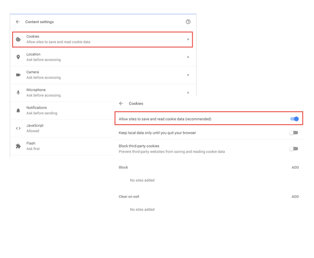This screenshot has width=314, height=258.
Task: Click the cookie icon in Content settings
Action: point(18,39)
